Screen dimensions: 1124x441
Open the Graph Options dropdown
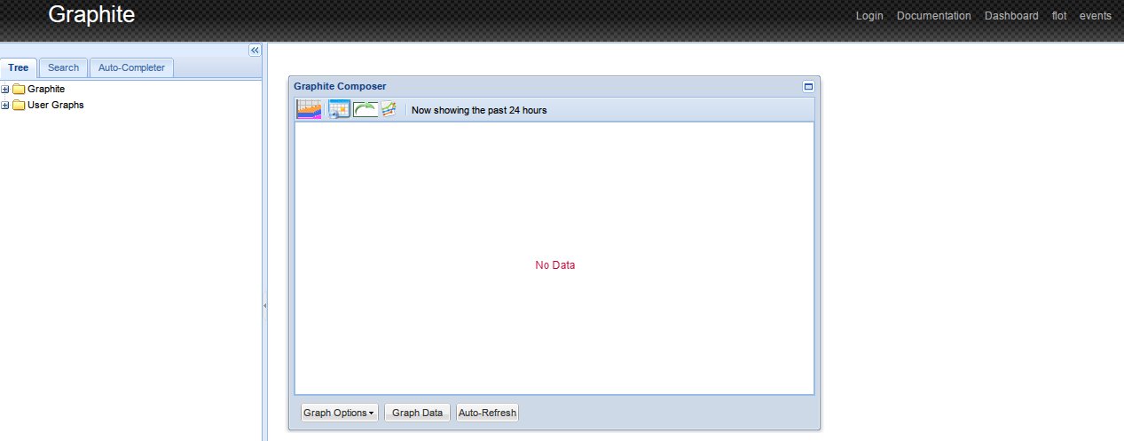tap(339, 413)
